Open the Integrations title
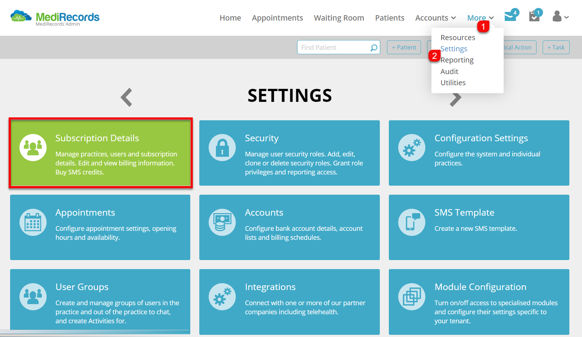Viewport: 582px width, 337px height. (270, 287)
